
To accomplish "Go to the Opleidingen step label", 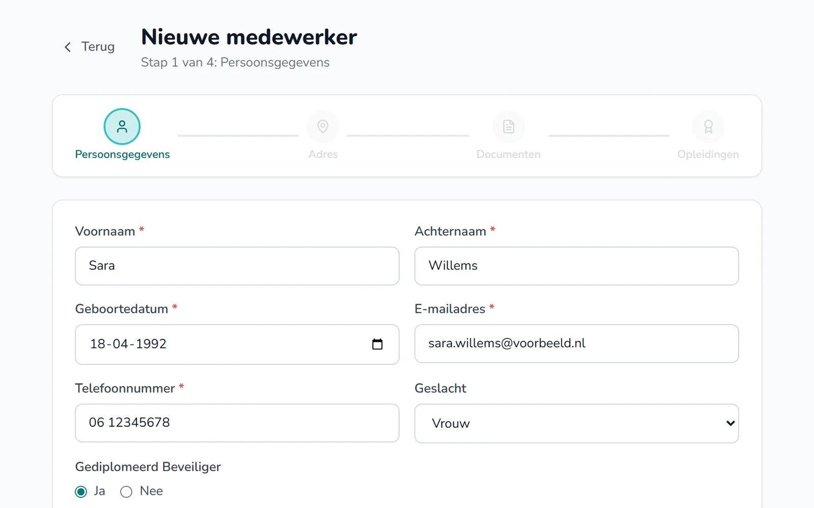I will 708,154.
